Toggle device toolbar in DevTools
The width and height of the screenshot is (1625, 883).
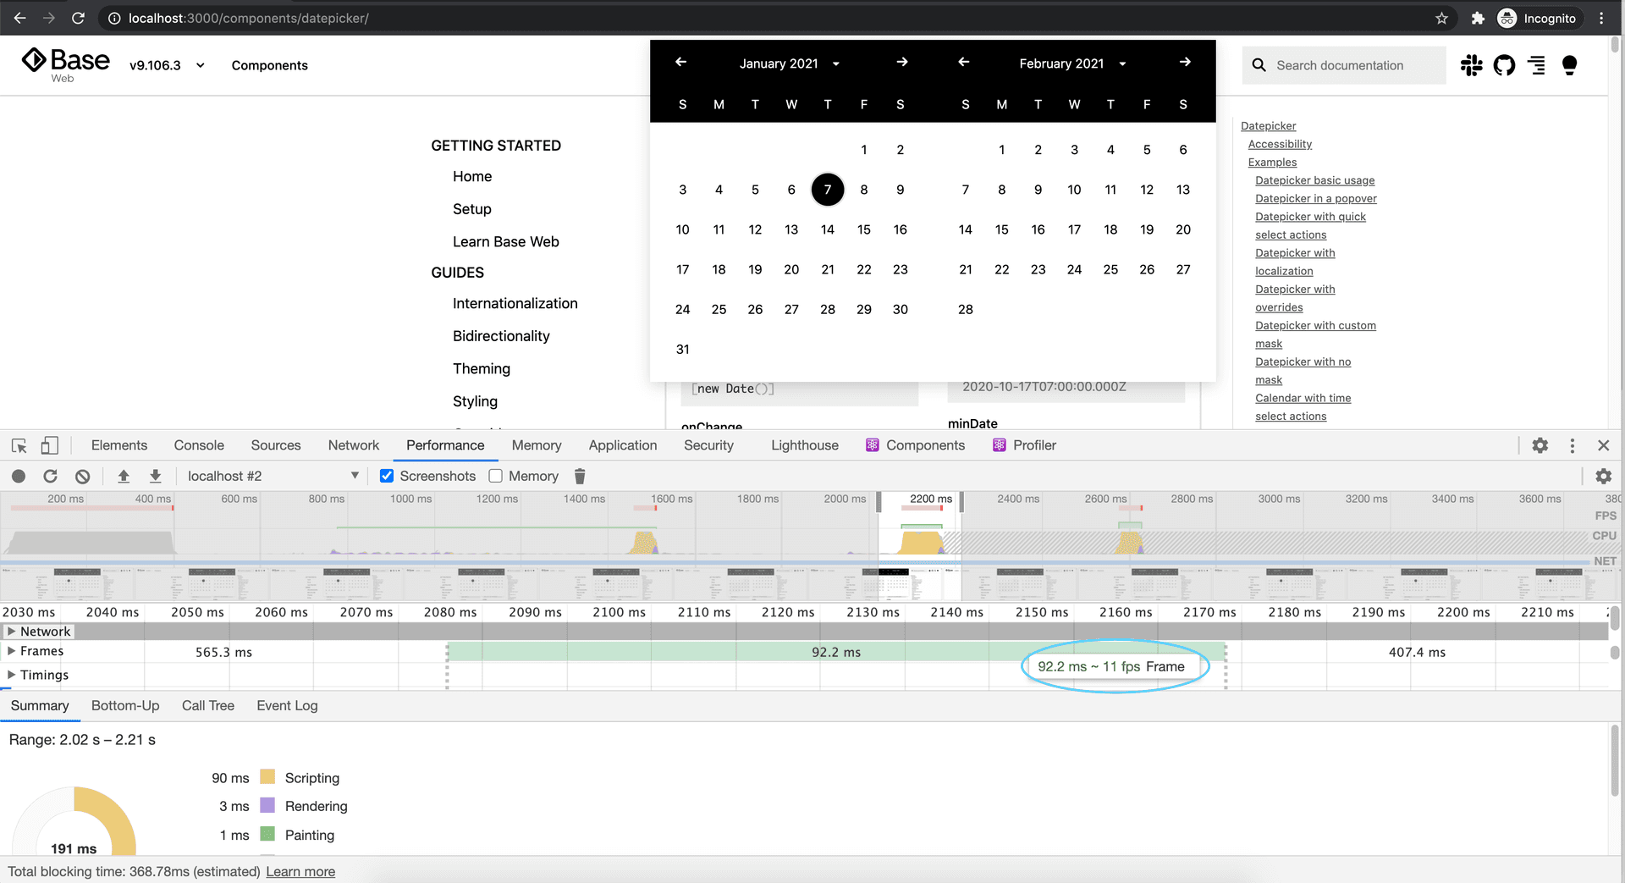point(50,445)
